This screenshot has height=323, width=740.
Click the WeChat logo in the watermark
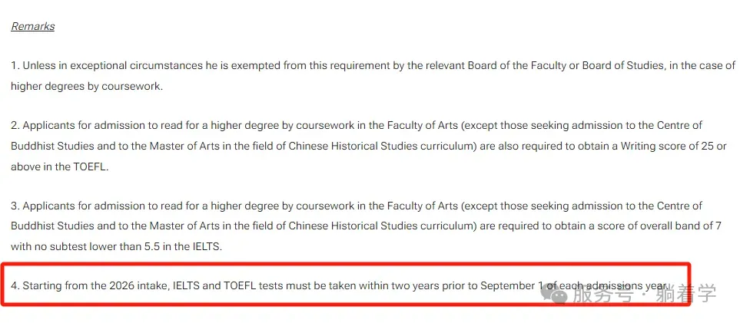click(x=555, y=295)
